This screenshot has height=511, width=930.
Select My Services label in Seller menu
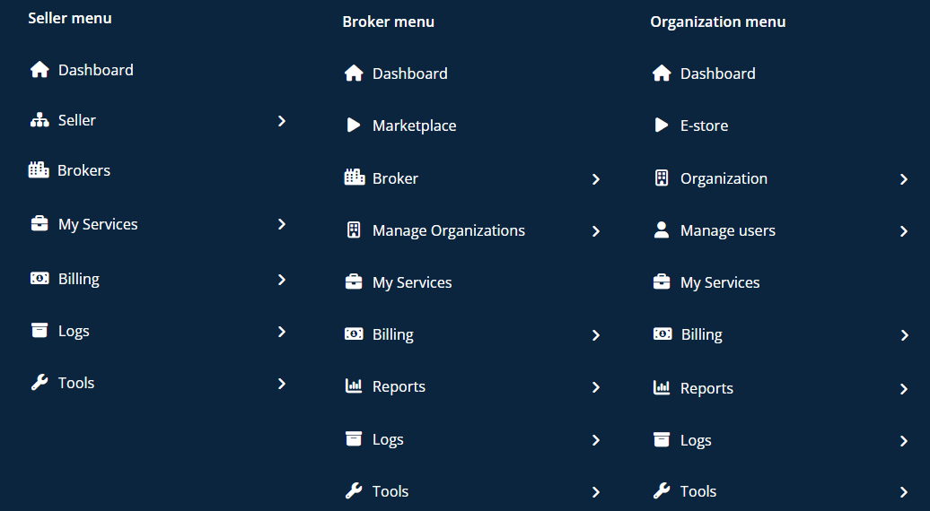98,224
